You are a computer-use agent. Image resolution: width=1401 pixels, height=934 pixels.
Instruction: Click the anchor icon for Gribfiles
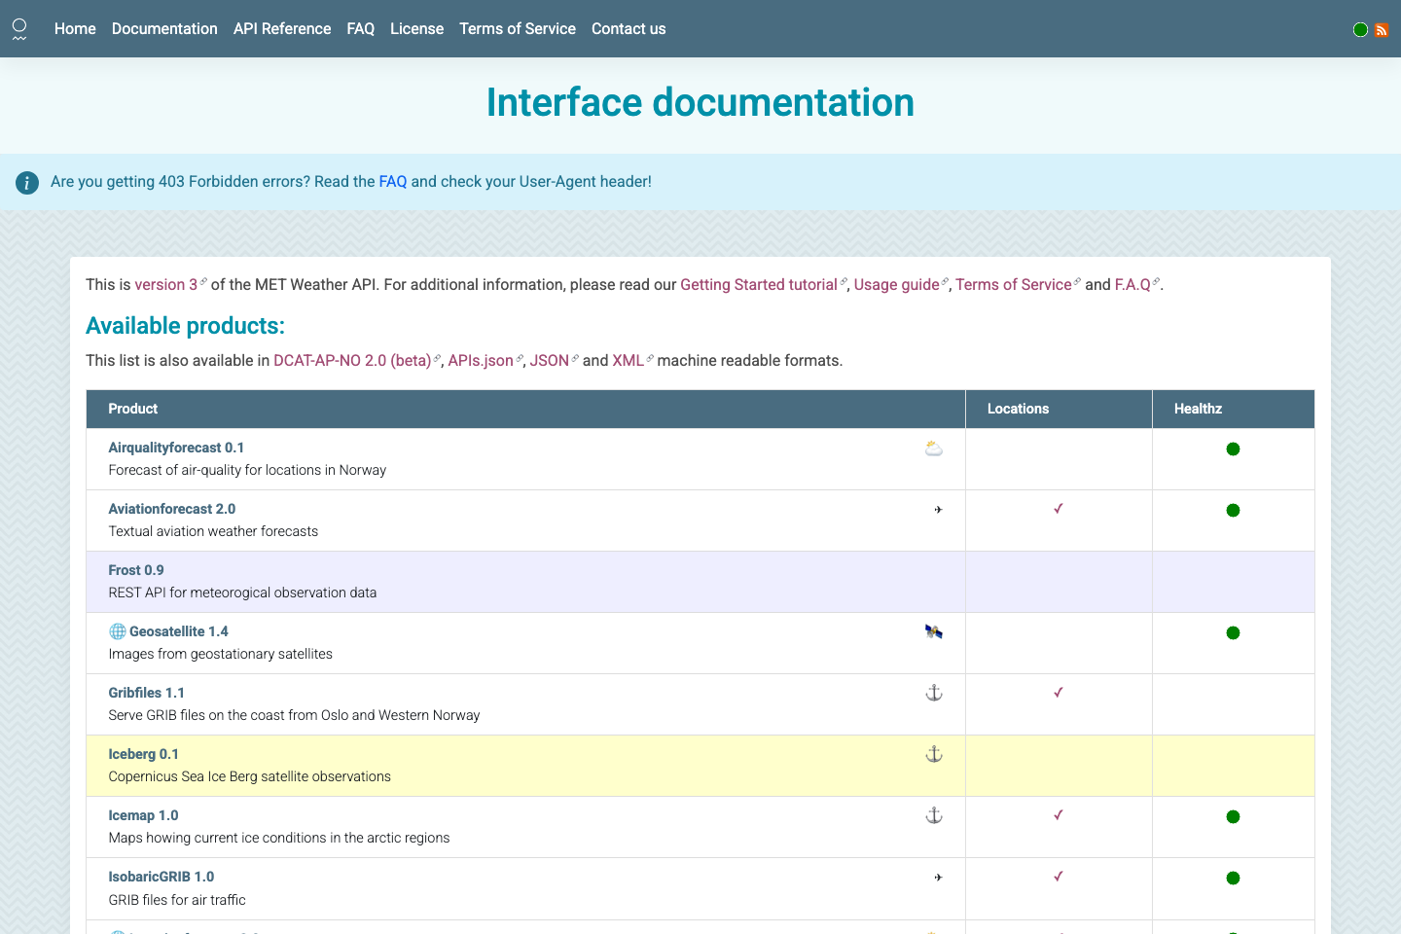(x=933, y=692)
